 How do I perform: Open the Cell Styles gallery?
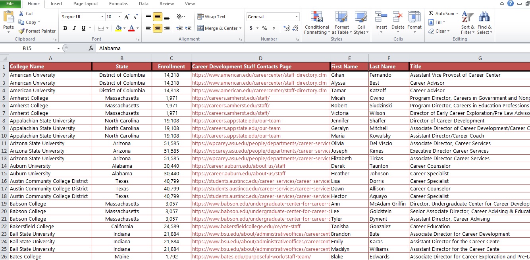(x=361, y=23)
